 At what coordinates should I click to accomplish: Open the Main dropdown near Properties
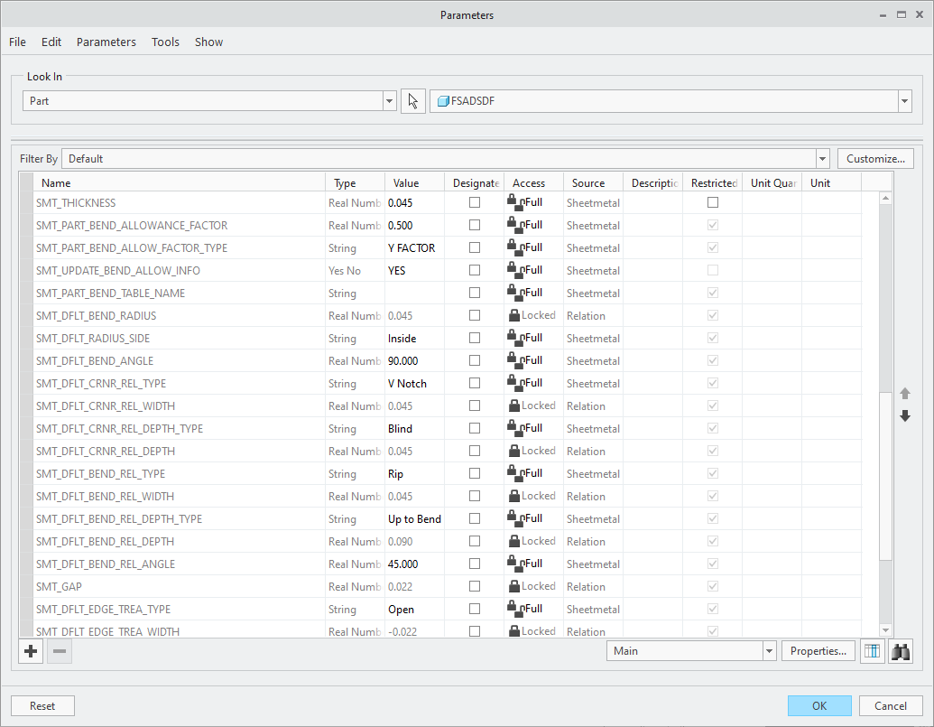[x=769, y=650]
